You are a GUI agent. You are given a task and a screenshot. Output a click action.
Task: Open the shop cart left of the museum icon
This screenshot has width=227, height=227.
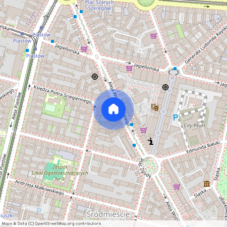pos(177,187)
